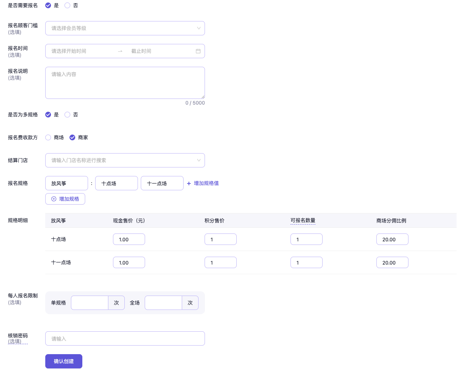This screenshot has width=463, height=377.
Task: Click the 十点场 spec value field
Action: tap(116, 183)
